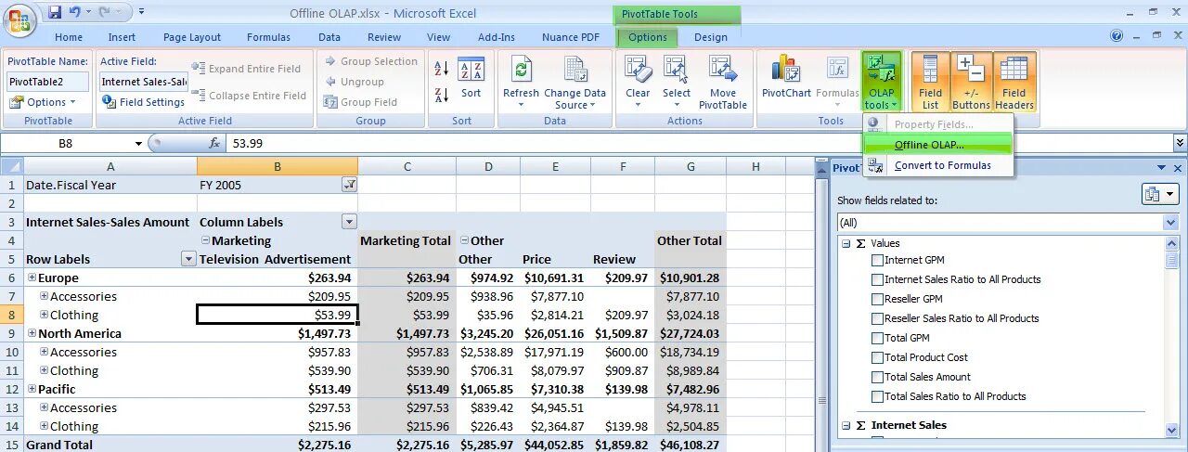Toggle the +/- Buttons display

click(971, 82)
